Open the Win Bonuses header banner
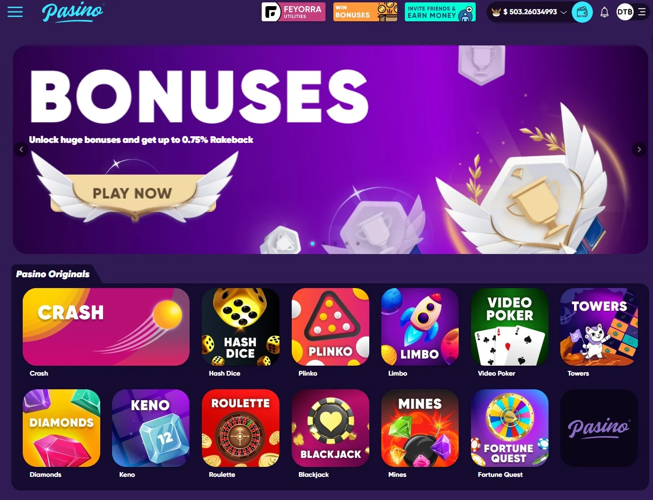Image resolution: width=653 pixels, height=500 pixels. [x=365, y=12]
